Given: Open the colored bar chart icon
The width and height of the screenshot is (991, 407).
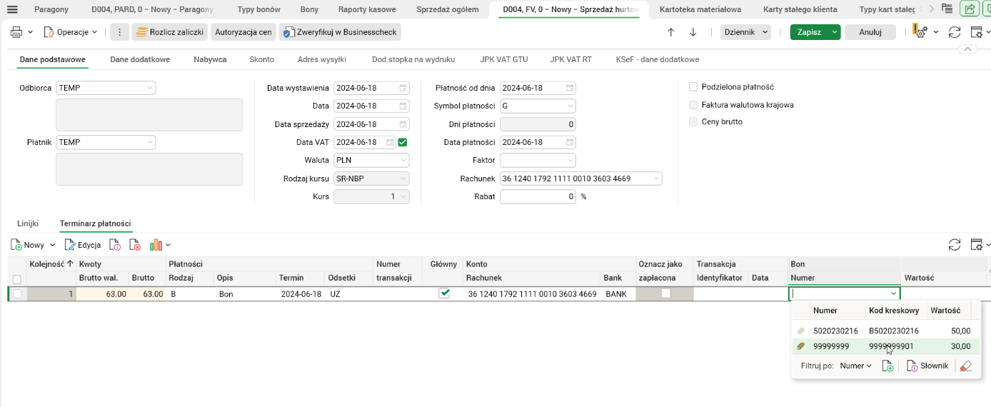Looking at the screenshot, I should pyautogui.click(x=156, y=245).
